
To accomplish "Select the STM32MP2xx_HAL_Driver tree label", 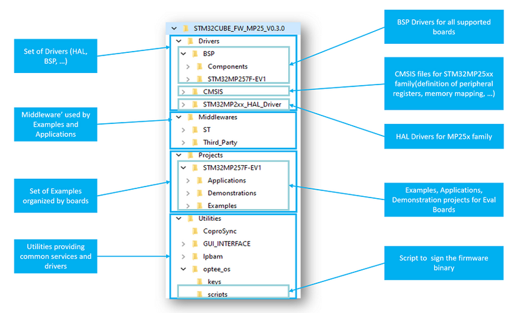I will point(242,105).
